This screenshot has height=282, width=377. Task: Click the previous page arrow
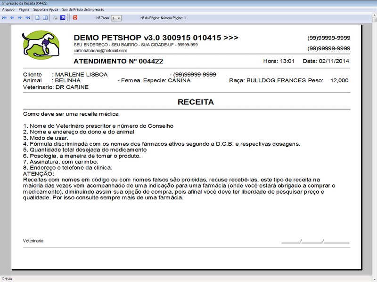(12, 18)
